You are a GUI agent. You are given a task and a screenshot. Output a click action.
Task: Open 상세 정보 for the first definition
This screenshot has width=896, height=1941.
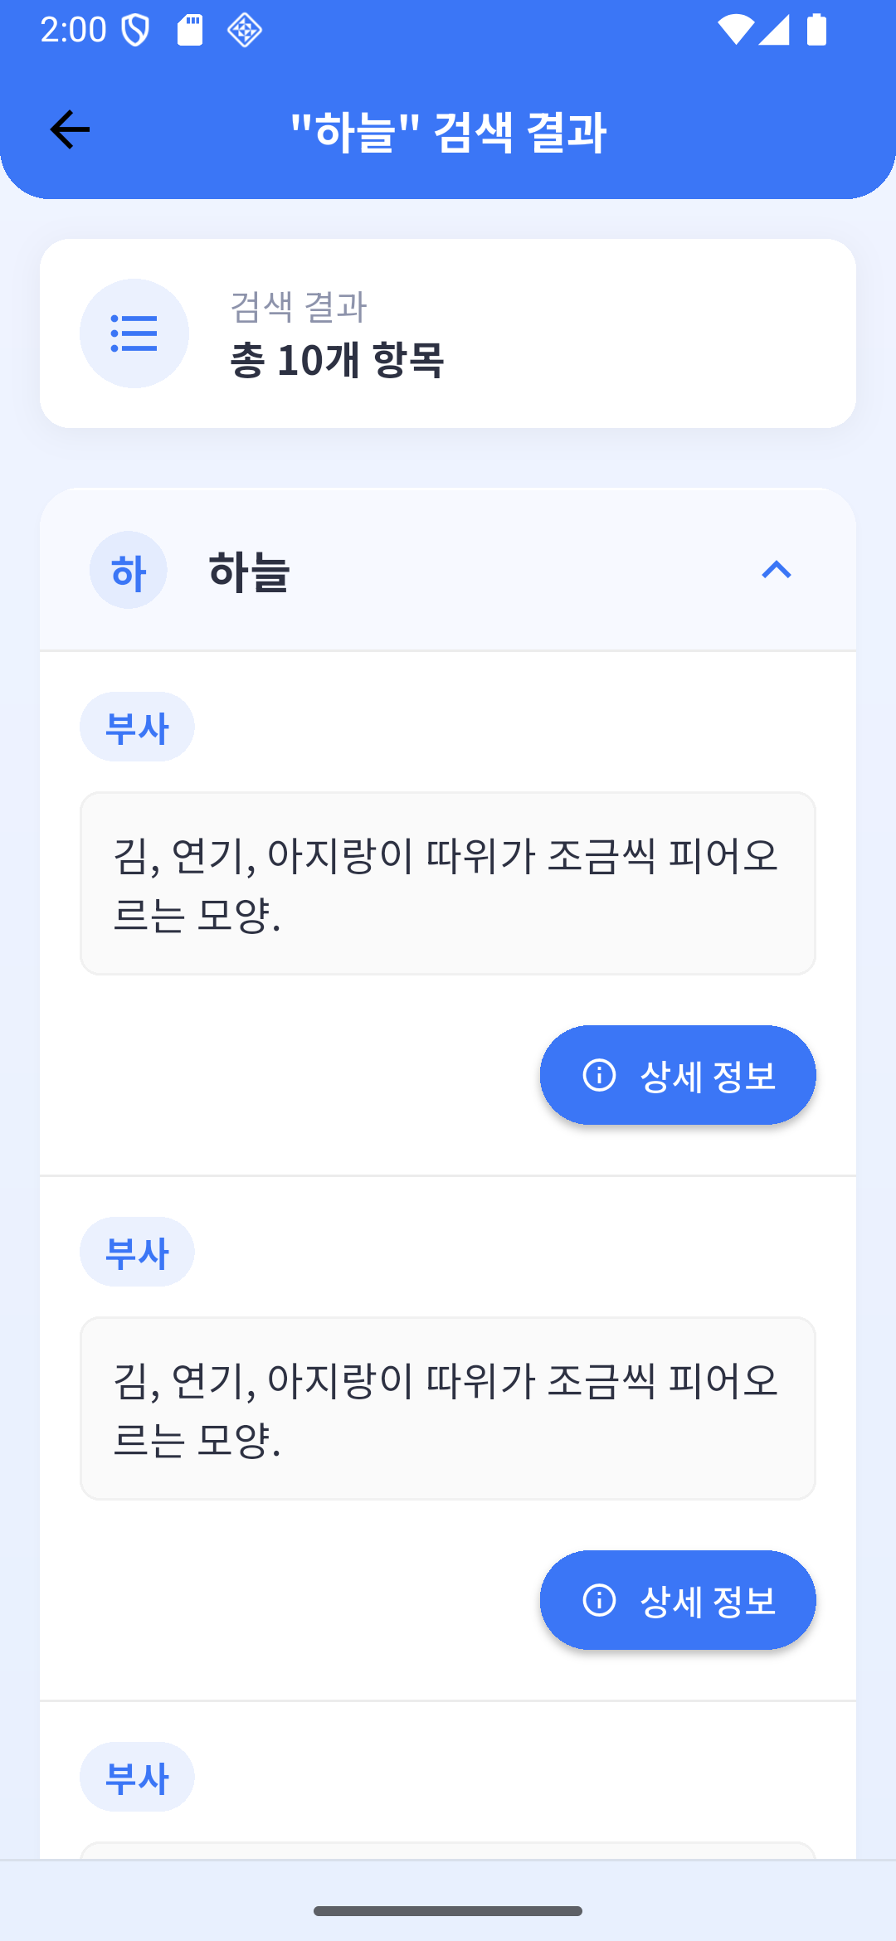(678, 1075)
